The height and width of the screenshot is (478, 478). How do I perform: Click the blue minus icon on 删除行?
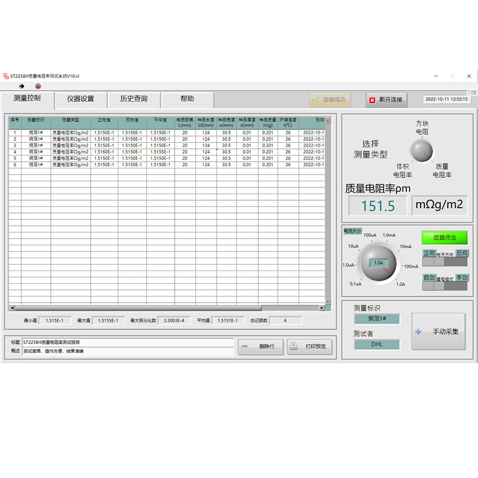pyautogui.click(x=244, y=346)
